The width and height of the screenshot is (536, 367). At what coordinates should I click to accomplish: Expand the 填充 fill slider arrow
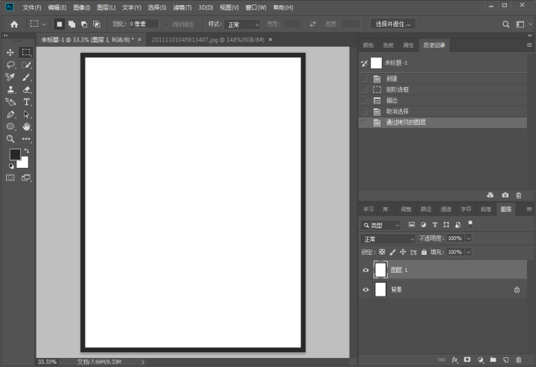[469, 252]
